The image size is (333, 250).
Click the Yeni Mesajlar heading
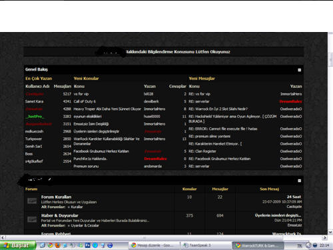202,79
